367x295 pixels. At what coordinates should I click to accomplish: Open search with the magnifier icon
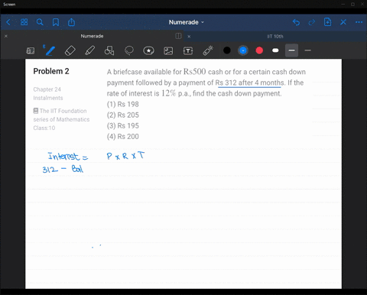pos(40,22)
